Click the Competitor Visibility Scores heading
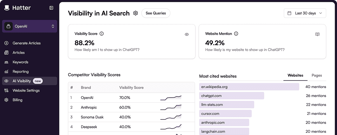The height and width of the screenshot is (135, 337). tap(94, 75)
